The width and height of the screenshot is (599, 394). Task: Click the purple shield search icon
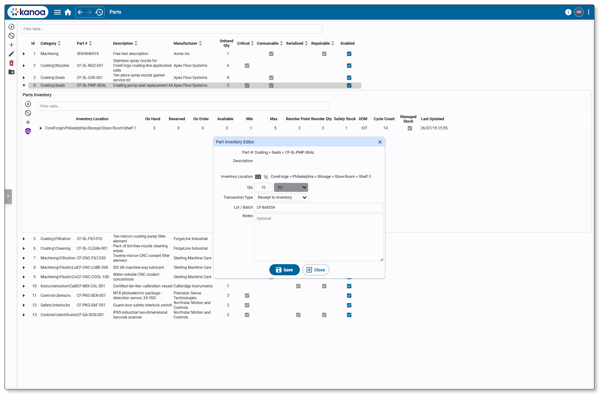28,131
